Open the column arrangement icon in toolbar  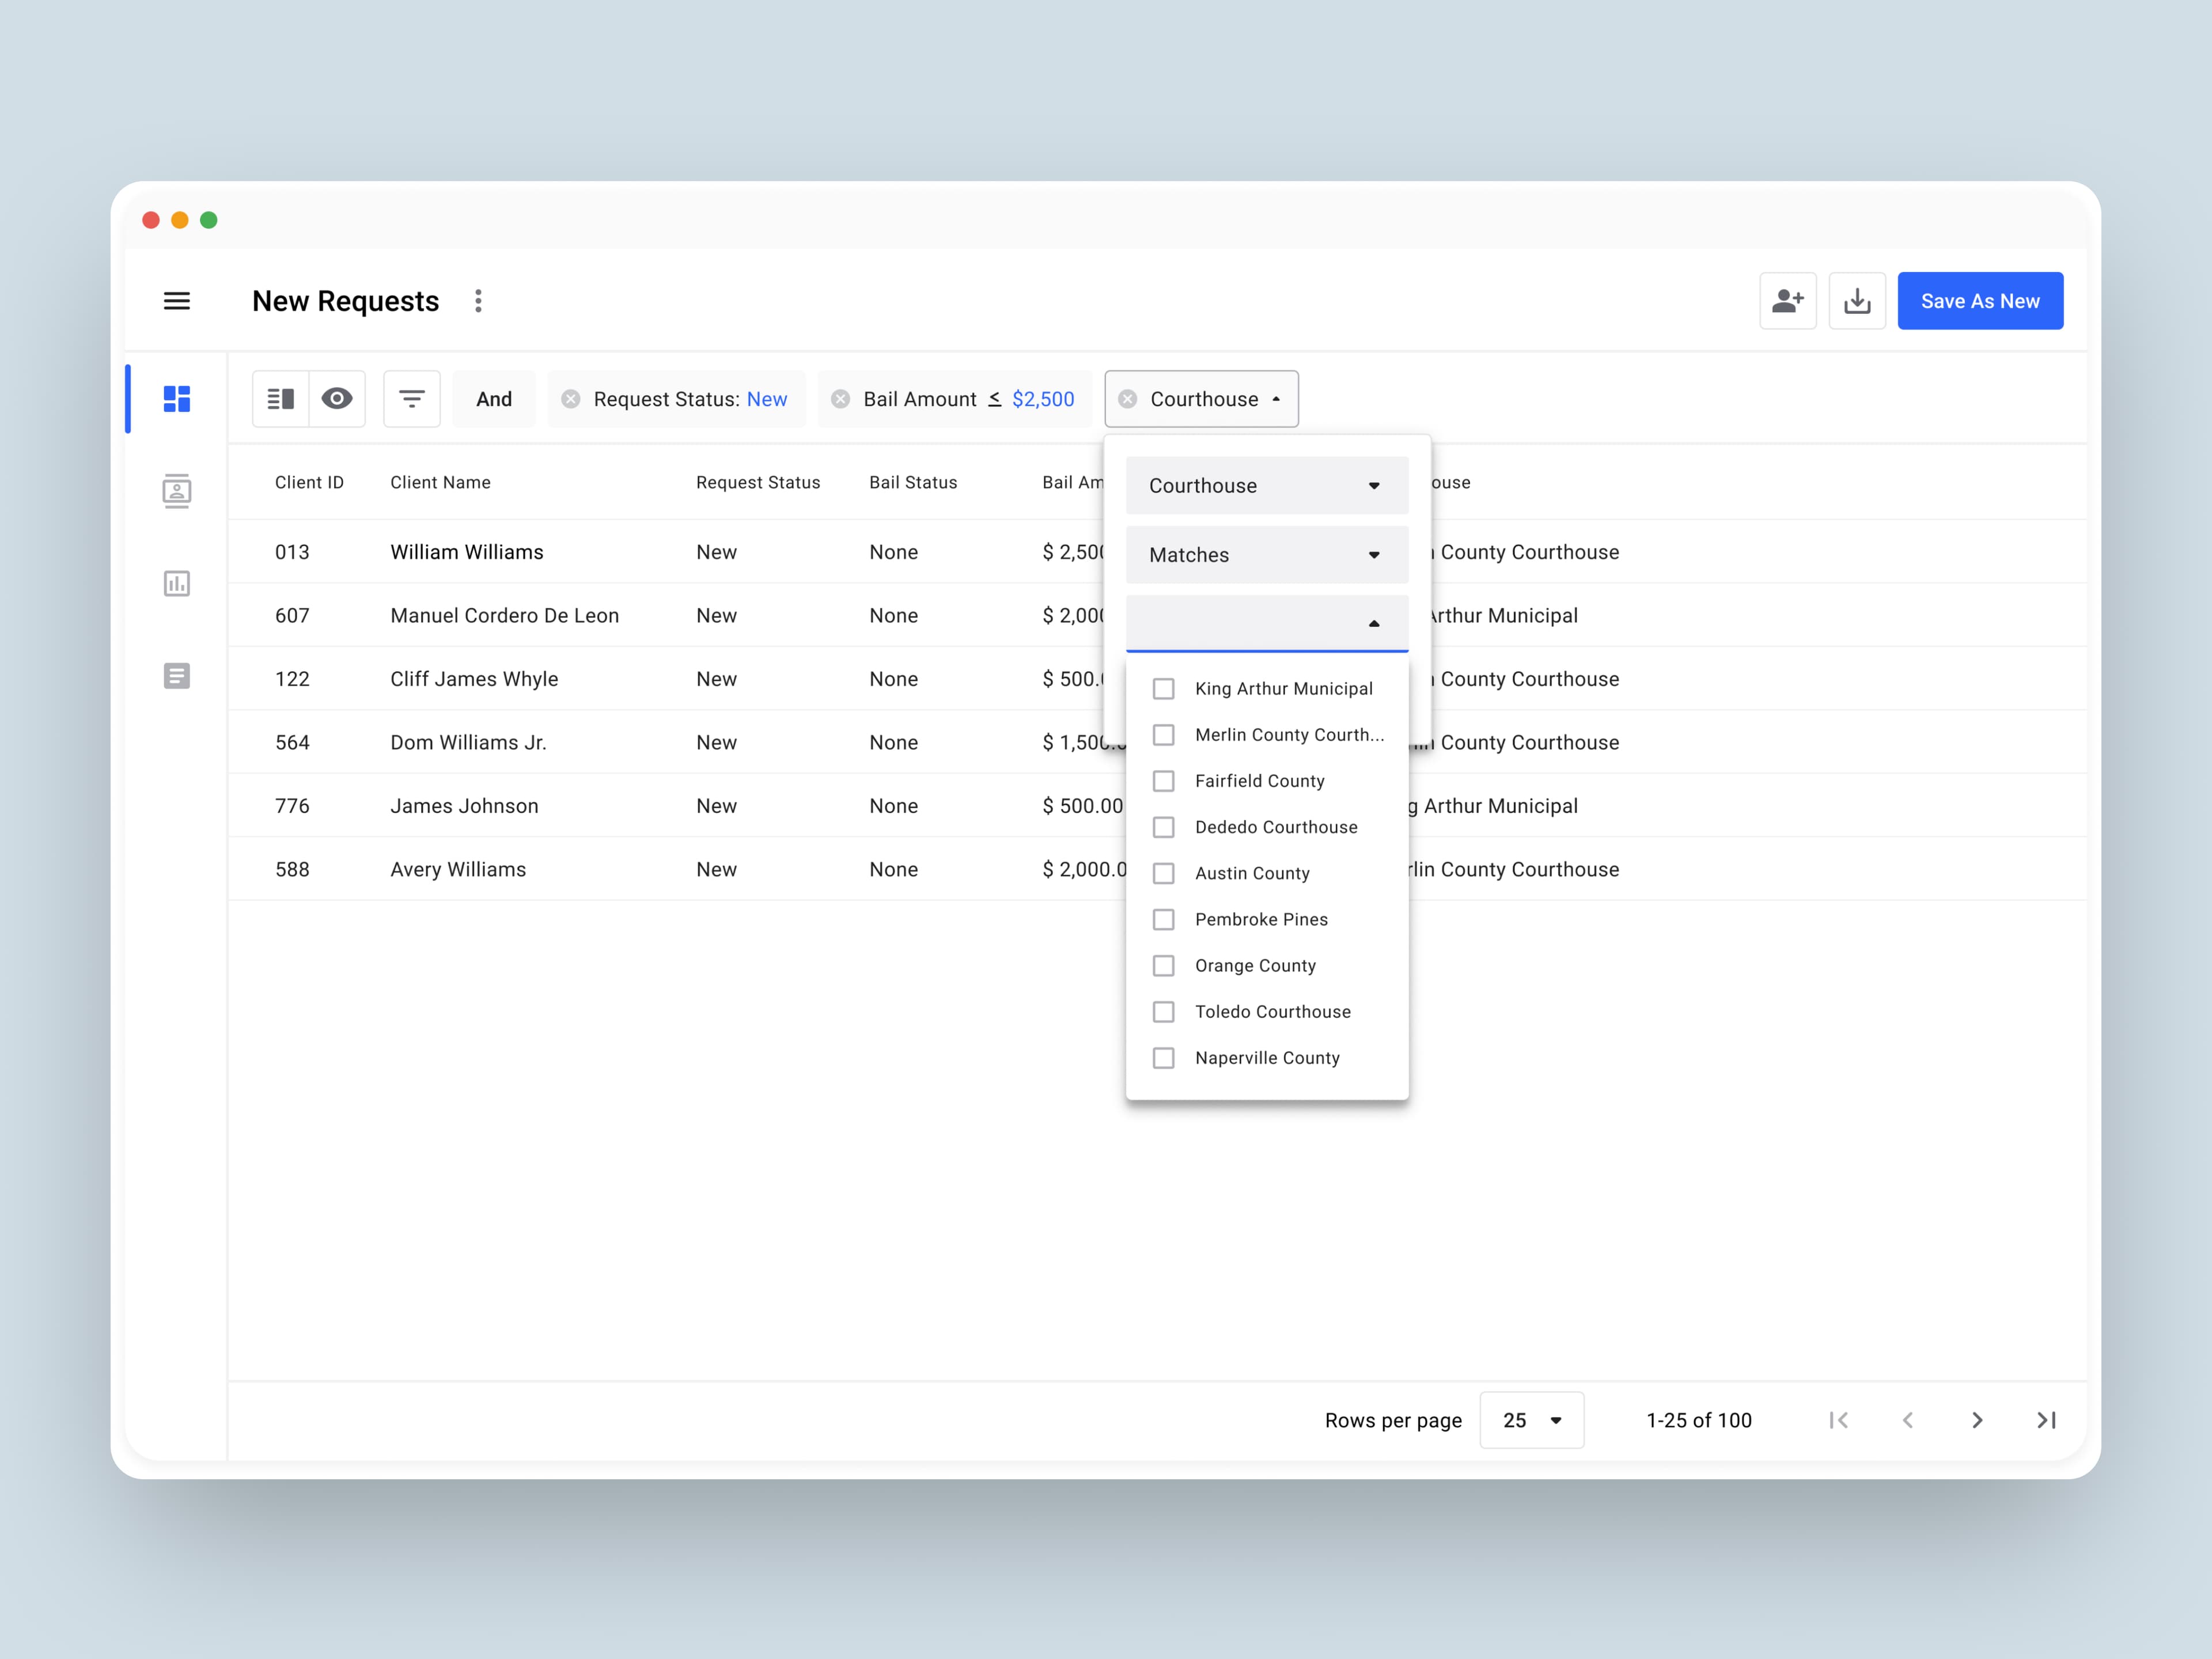click(280, 398)
